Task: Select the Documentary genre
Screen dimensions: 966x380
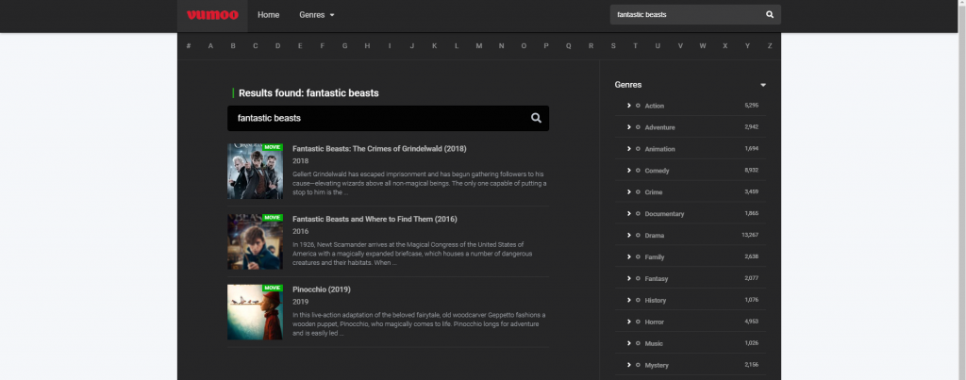Action: click(x=664, y=214)
